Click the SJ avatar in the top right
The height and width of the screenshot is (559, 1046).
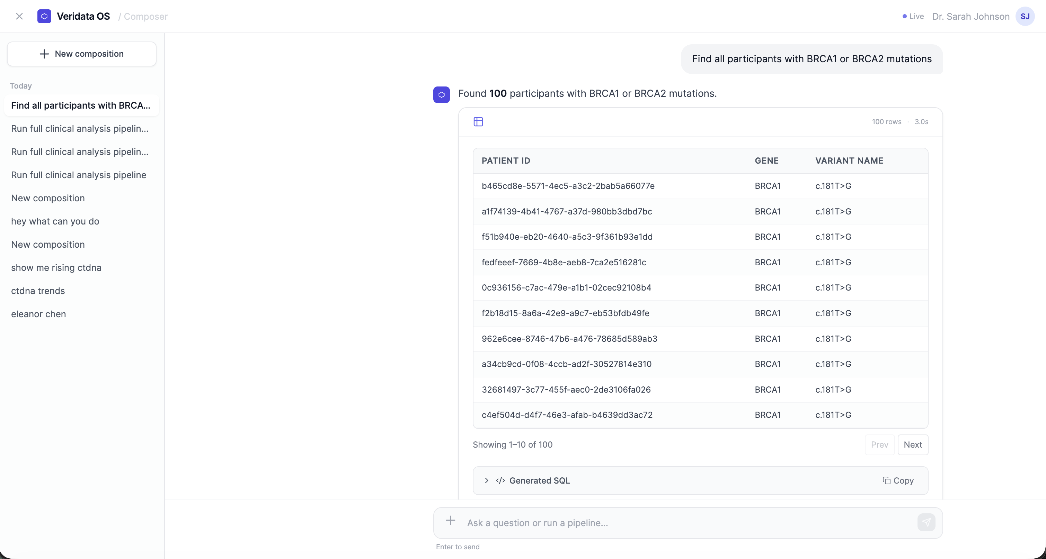[x=1025, y=16]
